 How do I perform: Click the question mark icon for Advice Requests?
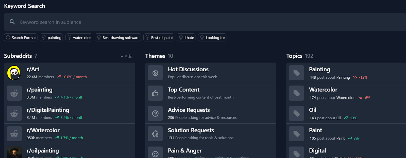(x=155, y=114)
